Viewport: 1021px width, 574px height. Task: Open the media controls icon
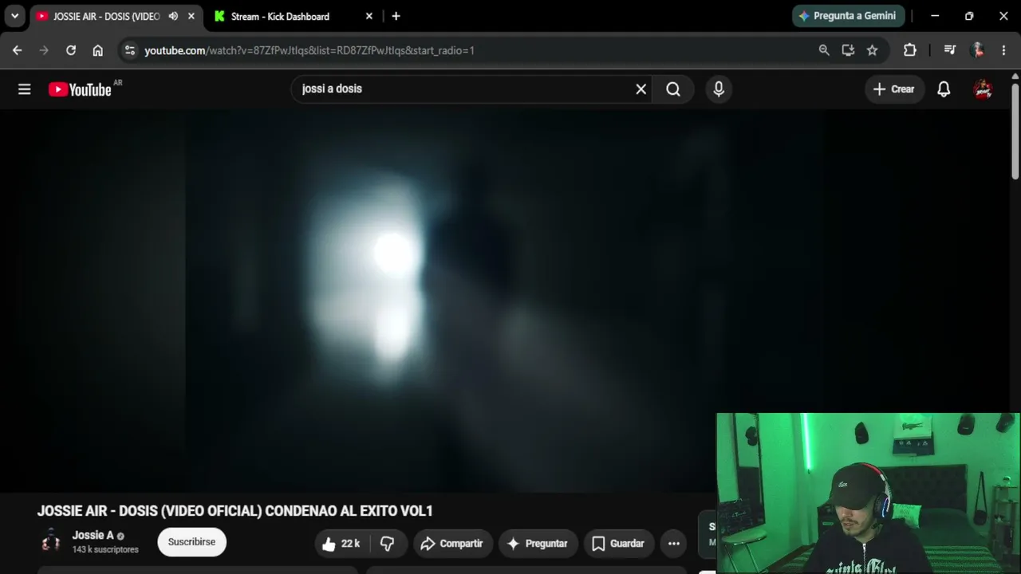950,50
